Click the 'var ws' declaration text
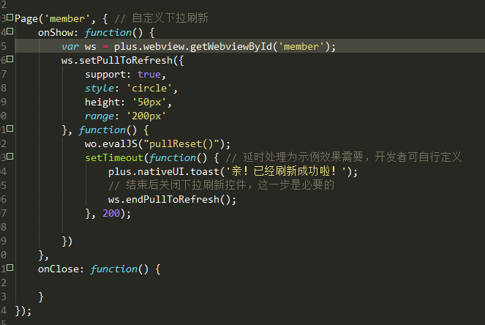 (x=79, y=46)
